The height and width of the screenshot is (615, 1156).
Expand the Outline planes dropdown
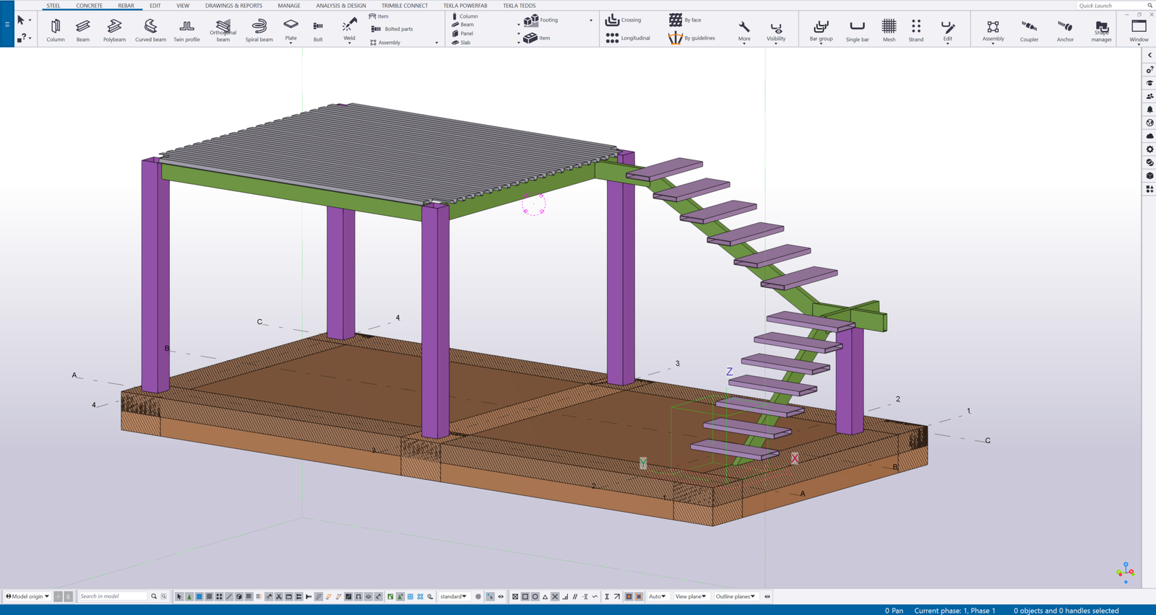coord(735,596)
